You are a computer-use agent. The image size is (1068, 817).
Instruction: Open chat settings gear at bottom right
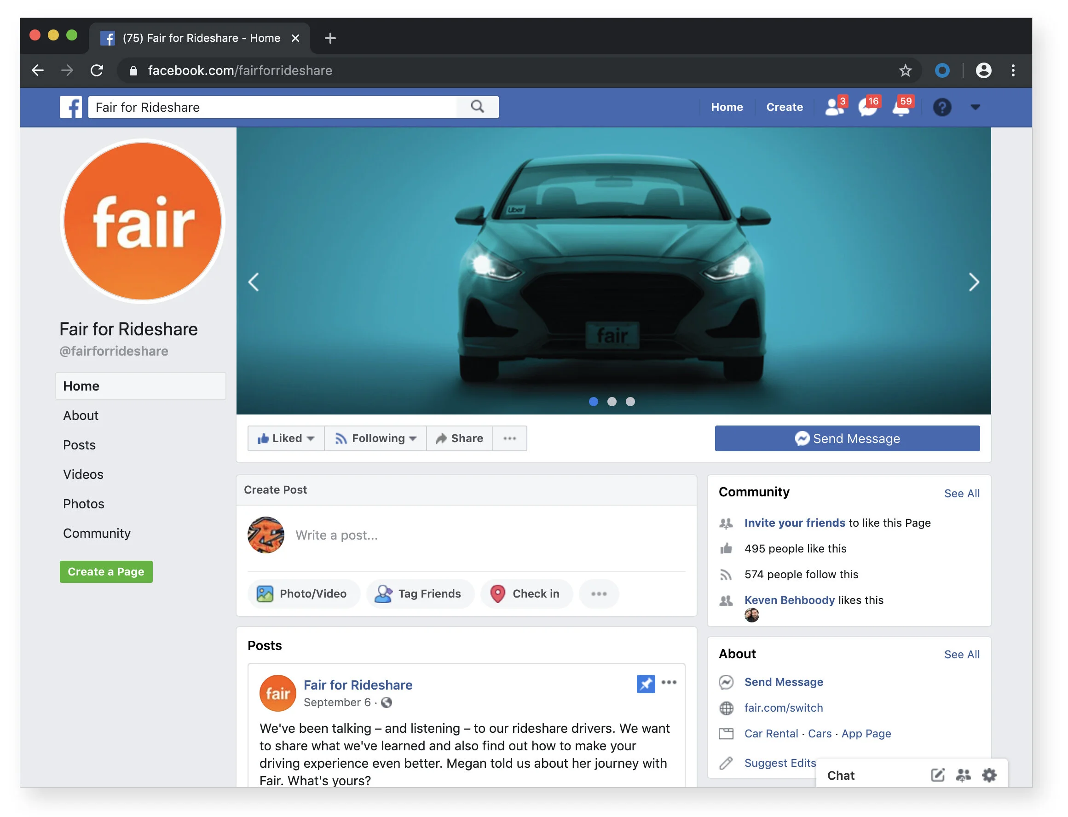tap(989, 776)
